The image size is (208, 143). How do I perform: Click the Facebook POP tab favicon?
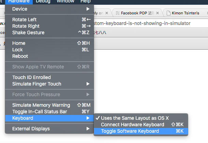click(117, 13)
